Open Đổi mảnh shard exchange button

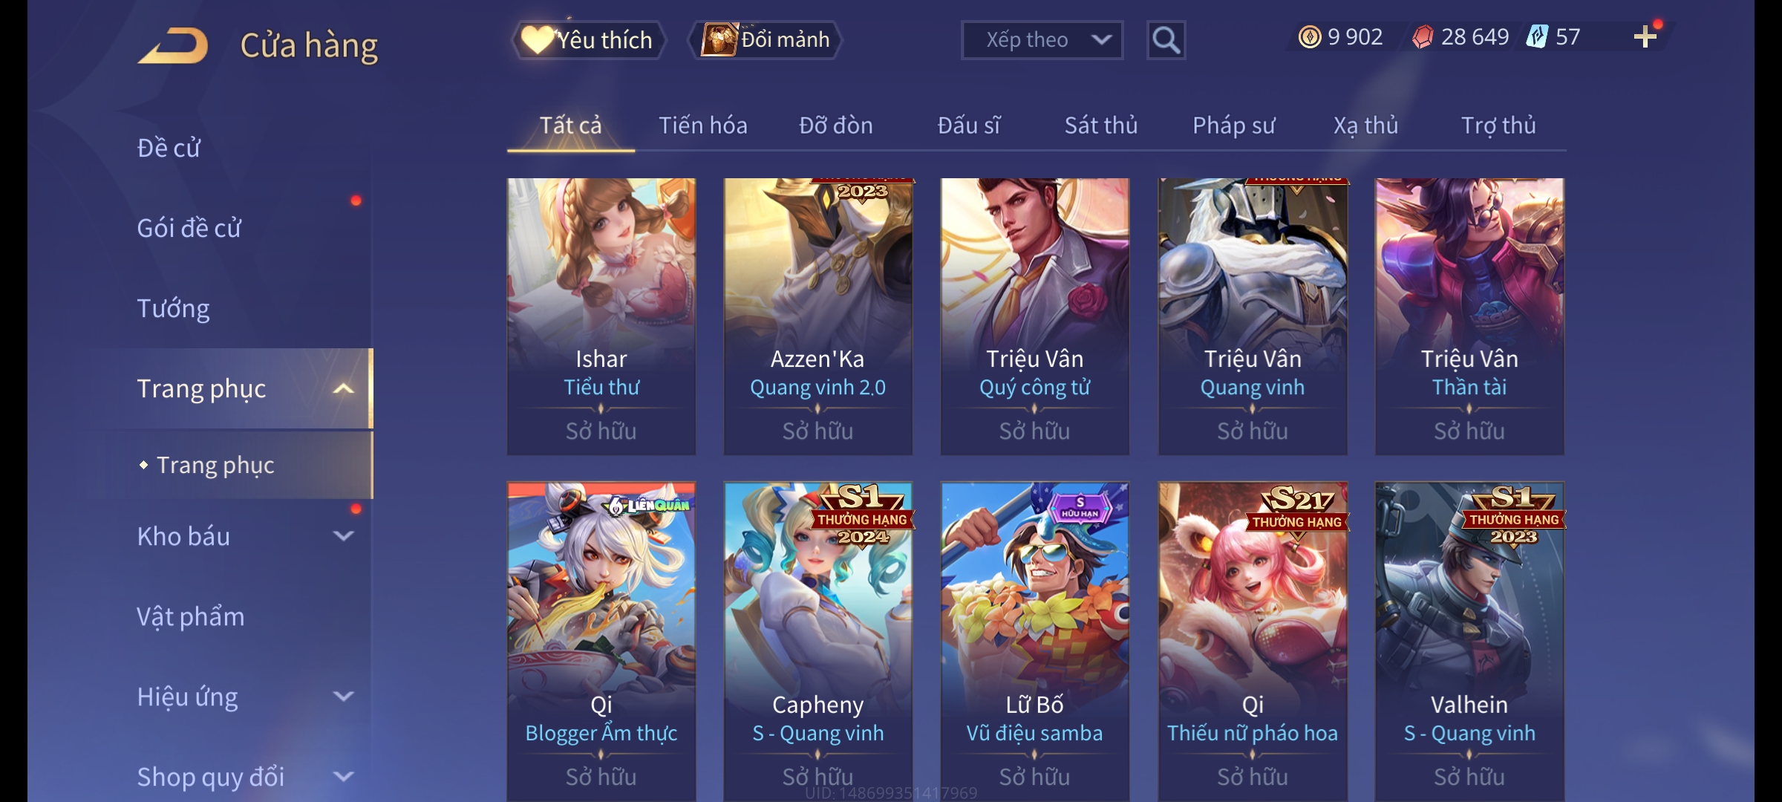pyautogui.click(x=766, y=40)
